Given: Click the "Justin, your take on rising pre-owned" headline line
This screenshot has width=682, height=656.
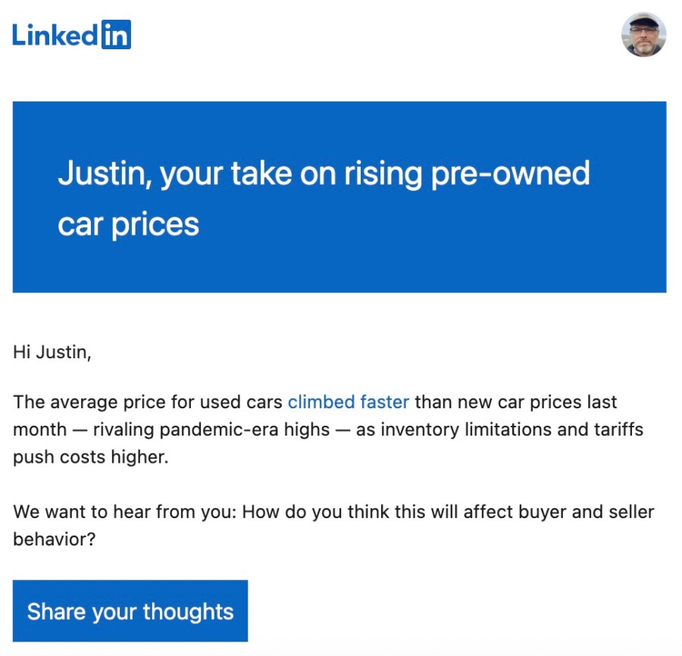Looking at the screenshot, I should (324, 173).
